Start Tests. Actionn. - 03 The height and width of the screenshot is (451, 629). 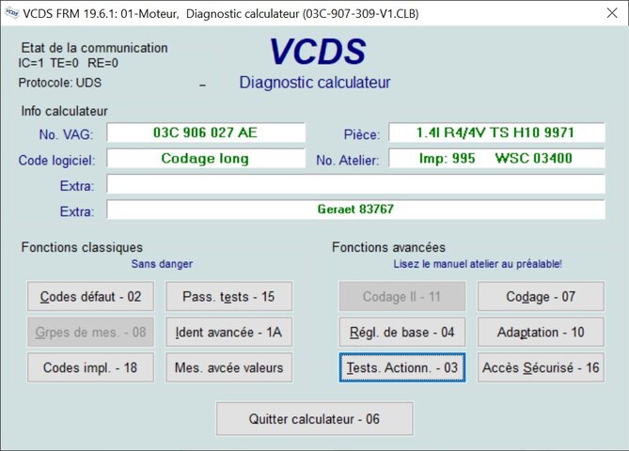(x=402, y=367)
